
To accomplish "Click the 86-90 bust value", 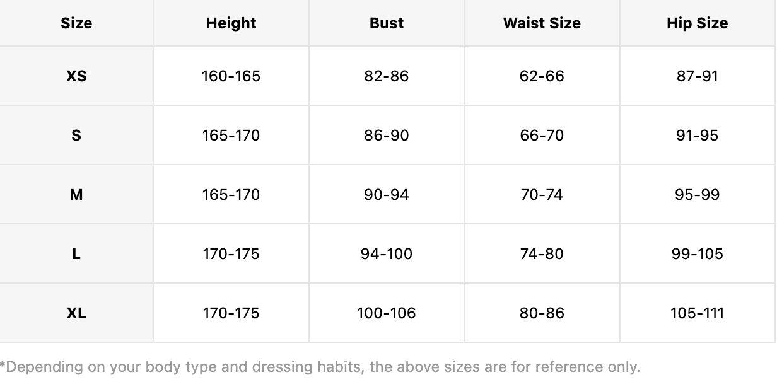I will click(x=387, y=136).
